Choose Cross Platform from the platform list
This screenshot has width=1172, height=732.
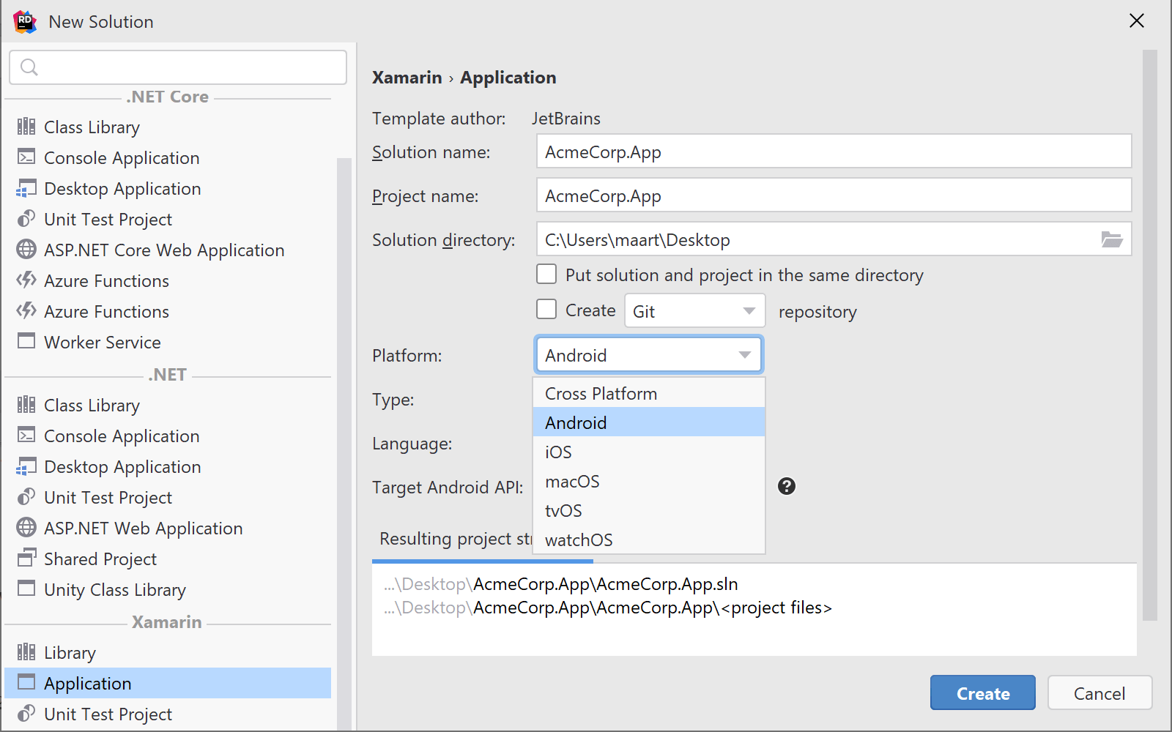click(x=649, y=393)
